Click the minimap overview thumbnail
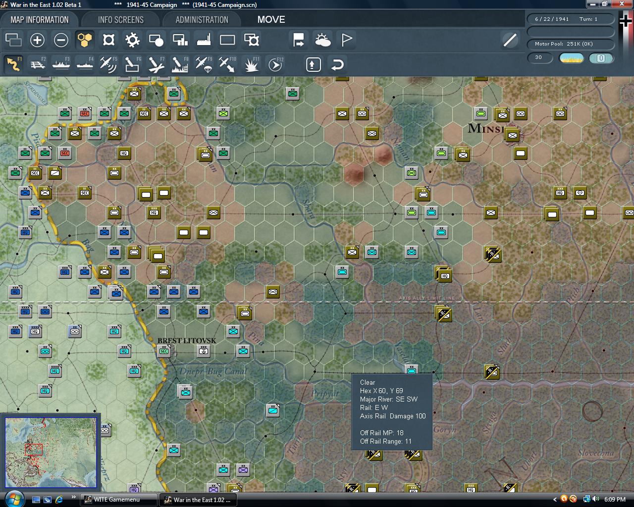 click(51, 453)
